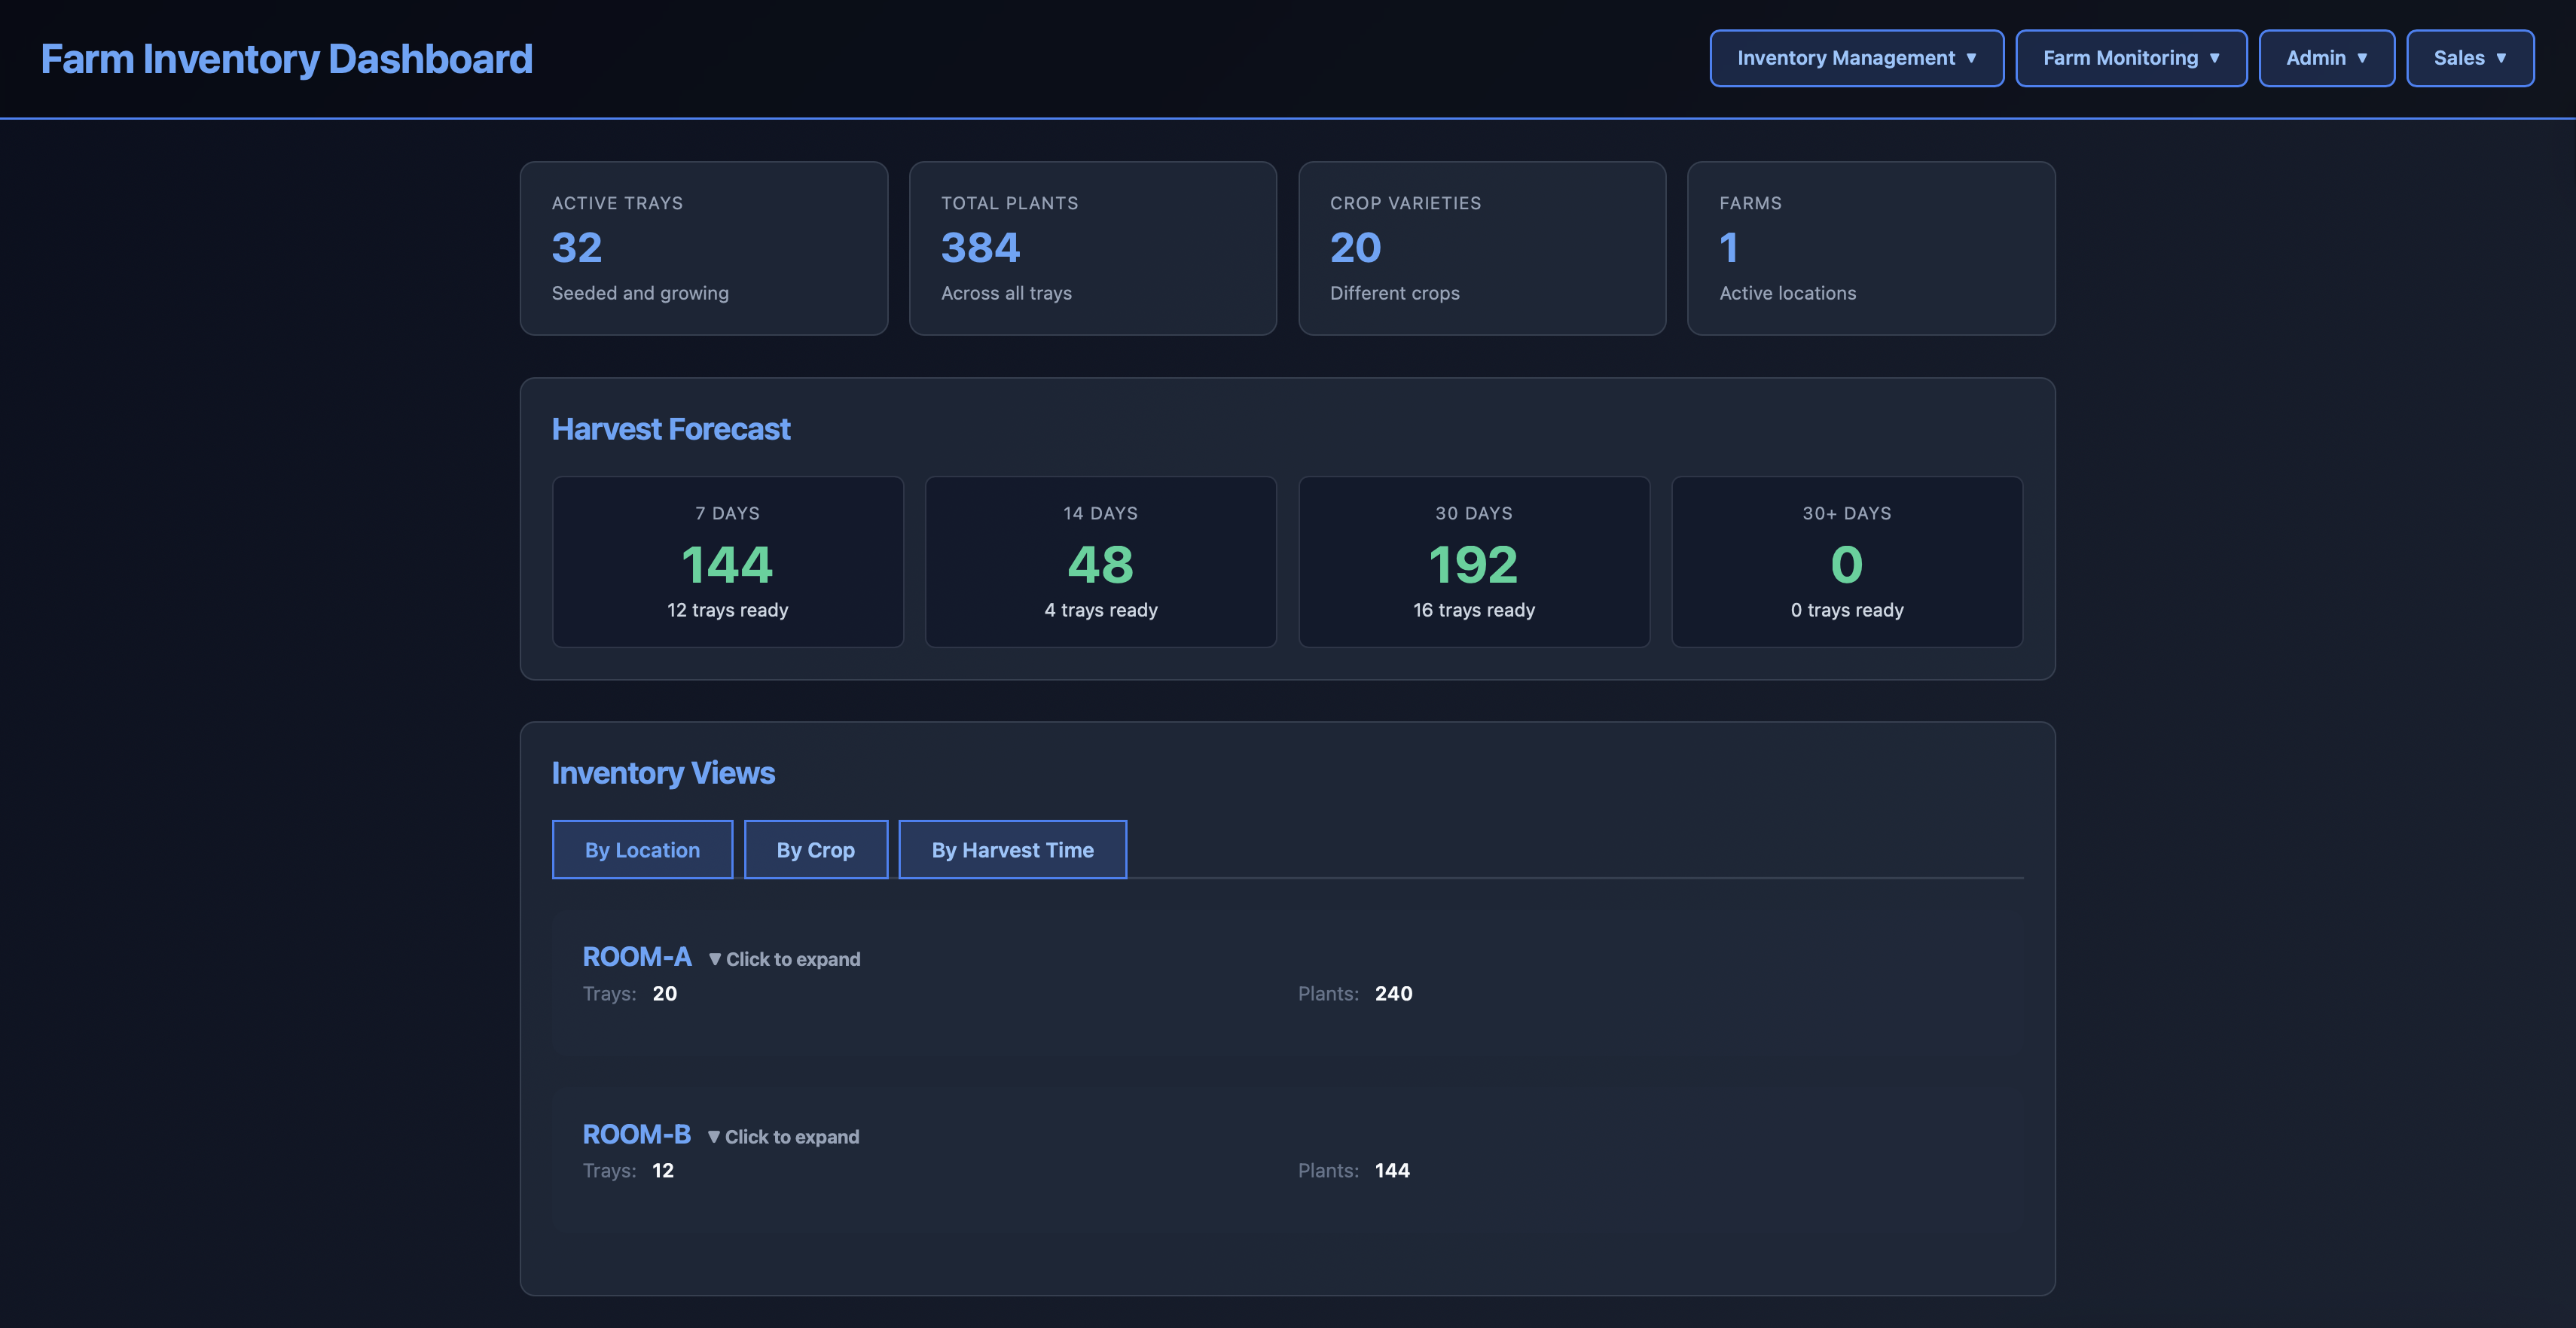
Task: Click the Farm Inventory Dashboard title
Action: [x=287, y=58]
